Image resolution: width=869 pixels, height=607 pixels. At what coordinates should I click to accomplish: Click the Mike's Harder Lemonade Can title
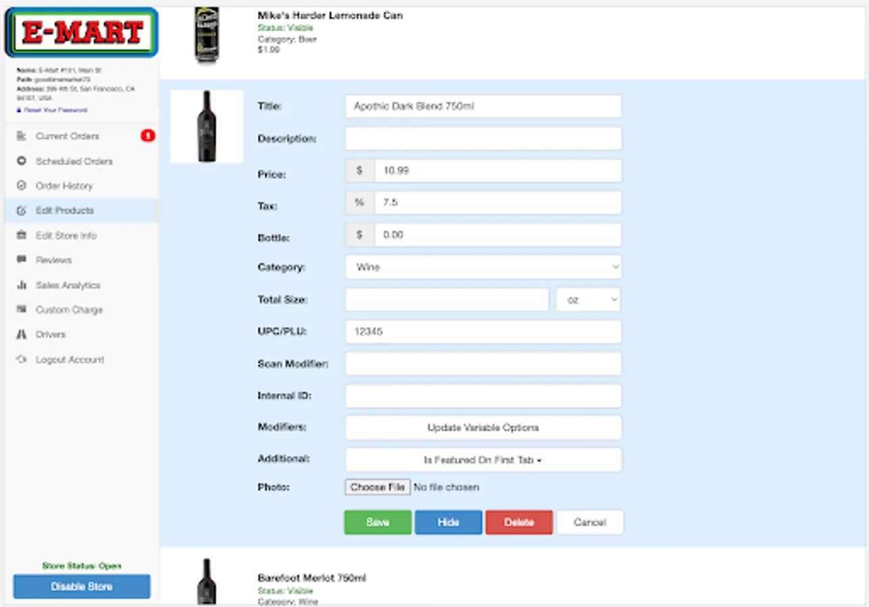pyautogui.click(x=330, y=16)
